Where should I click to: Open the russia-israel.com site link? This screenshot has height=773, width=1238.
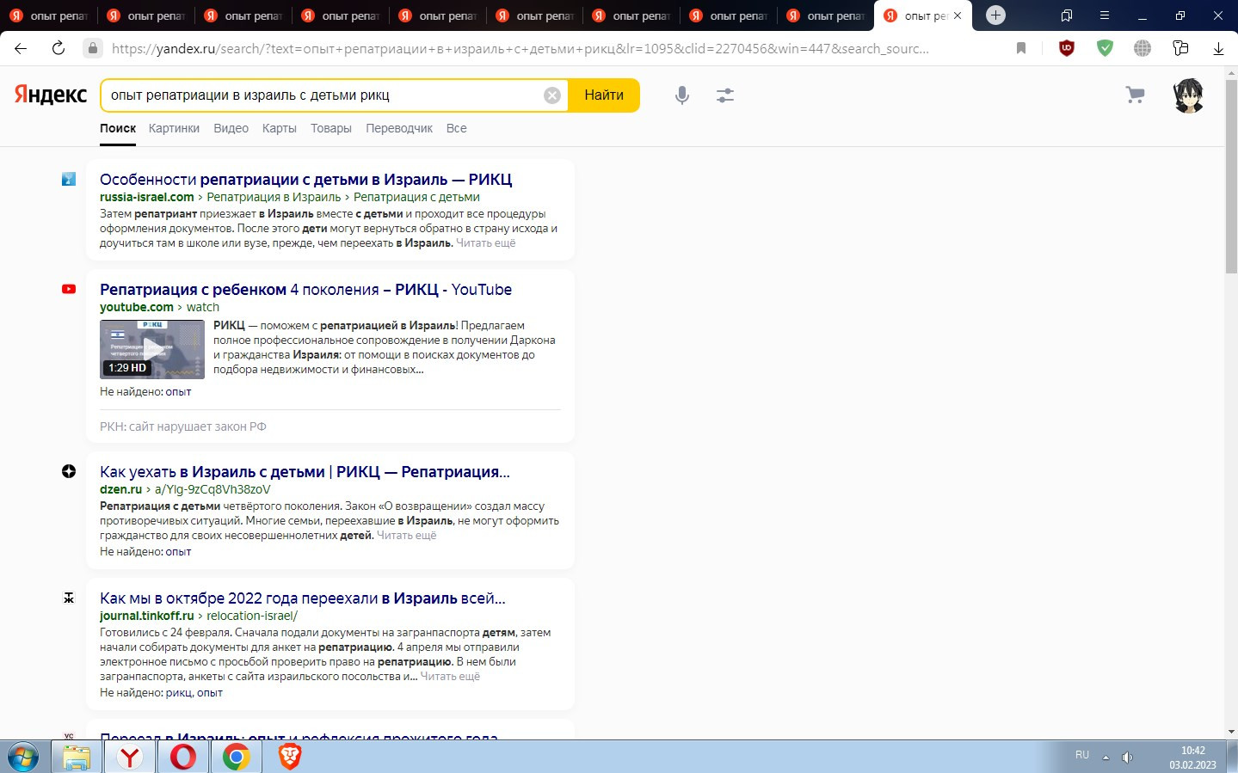(147, 197)
